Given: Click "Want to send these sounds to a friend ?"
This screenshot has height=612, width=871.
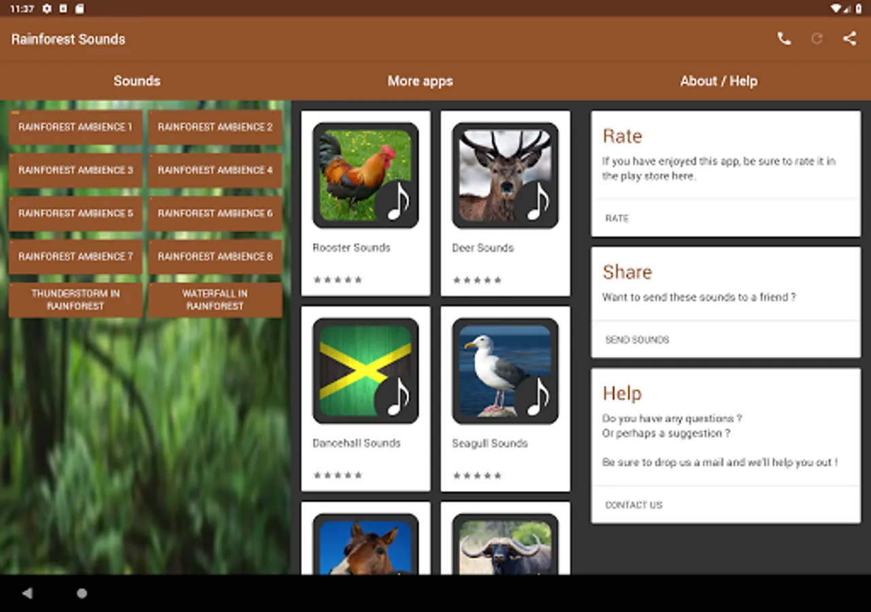Looking at the screenshot, I should tap(699, 297).
